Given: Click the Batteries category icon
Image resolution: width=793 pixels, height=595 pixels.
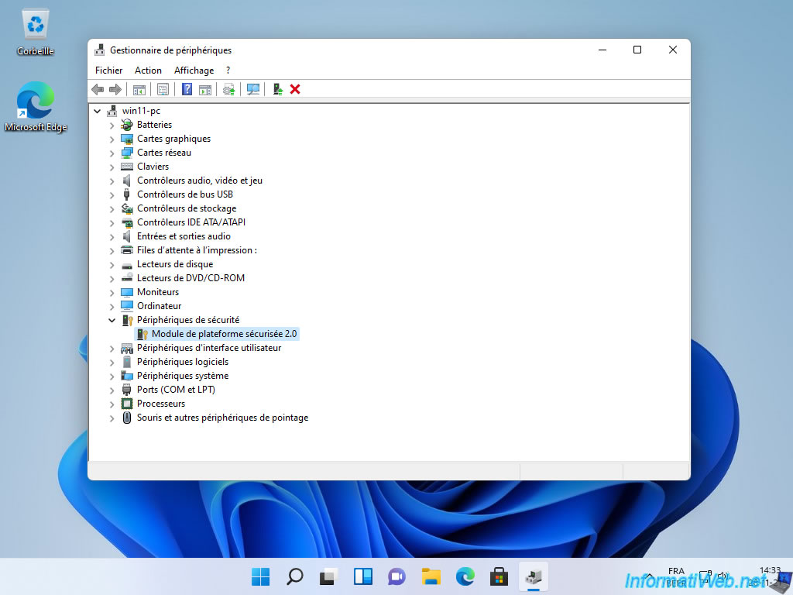Looking at the screenshot, I should 127,125.
